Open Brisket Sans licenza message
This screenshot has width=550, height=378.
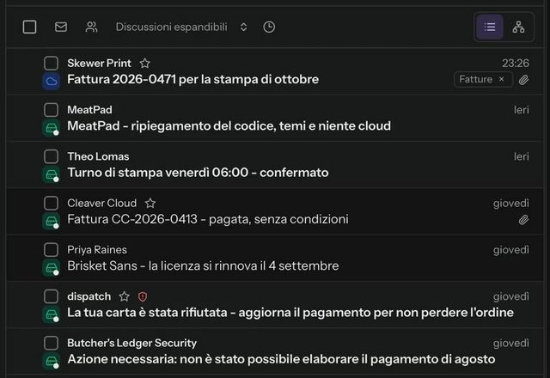click(x=203, y=265)
